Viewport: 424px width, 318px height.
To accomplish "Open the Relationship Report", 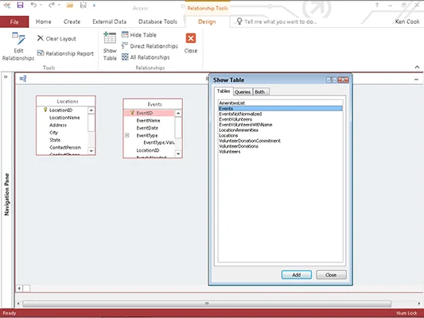I will tap(65, 53).
